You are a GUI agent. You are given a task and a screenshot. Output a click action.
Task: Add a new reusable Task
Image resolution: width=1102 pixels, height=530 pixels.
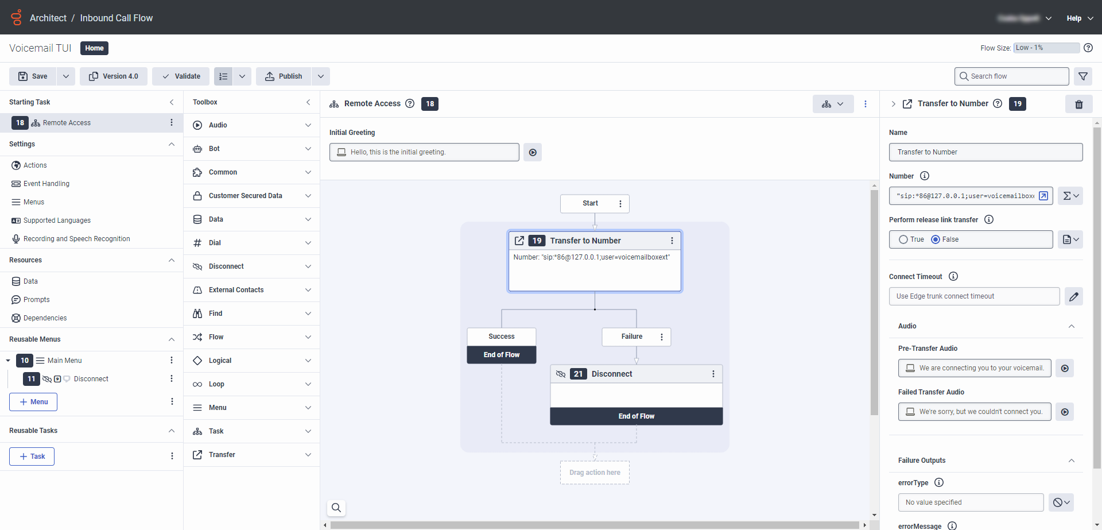pyautogui.click(x=32, y=457)
